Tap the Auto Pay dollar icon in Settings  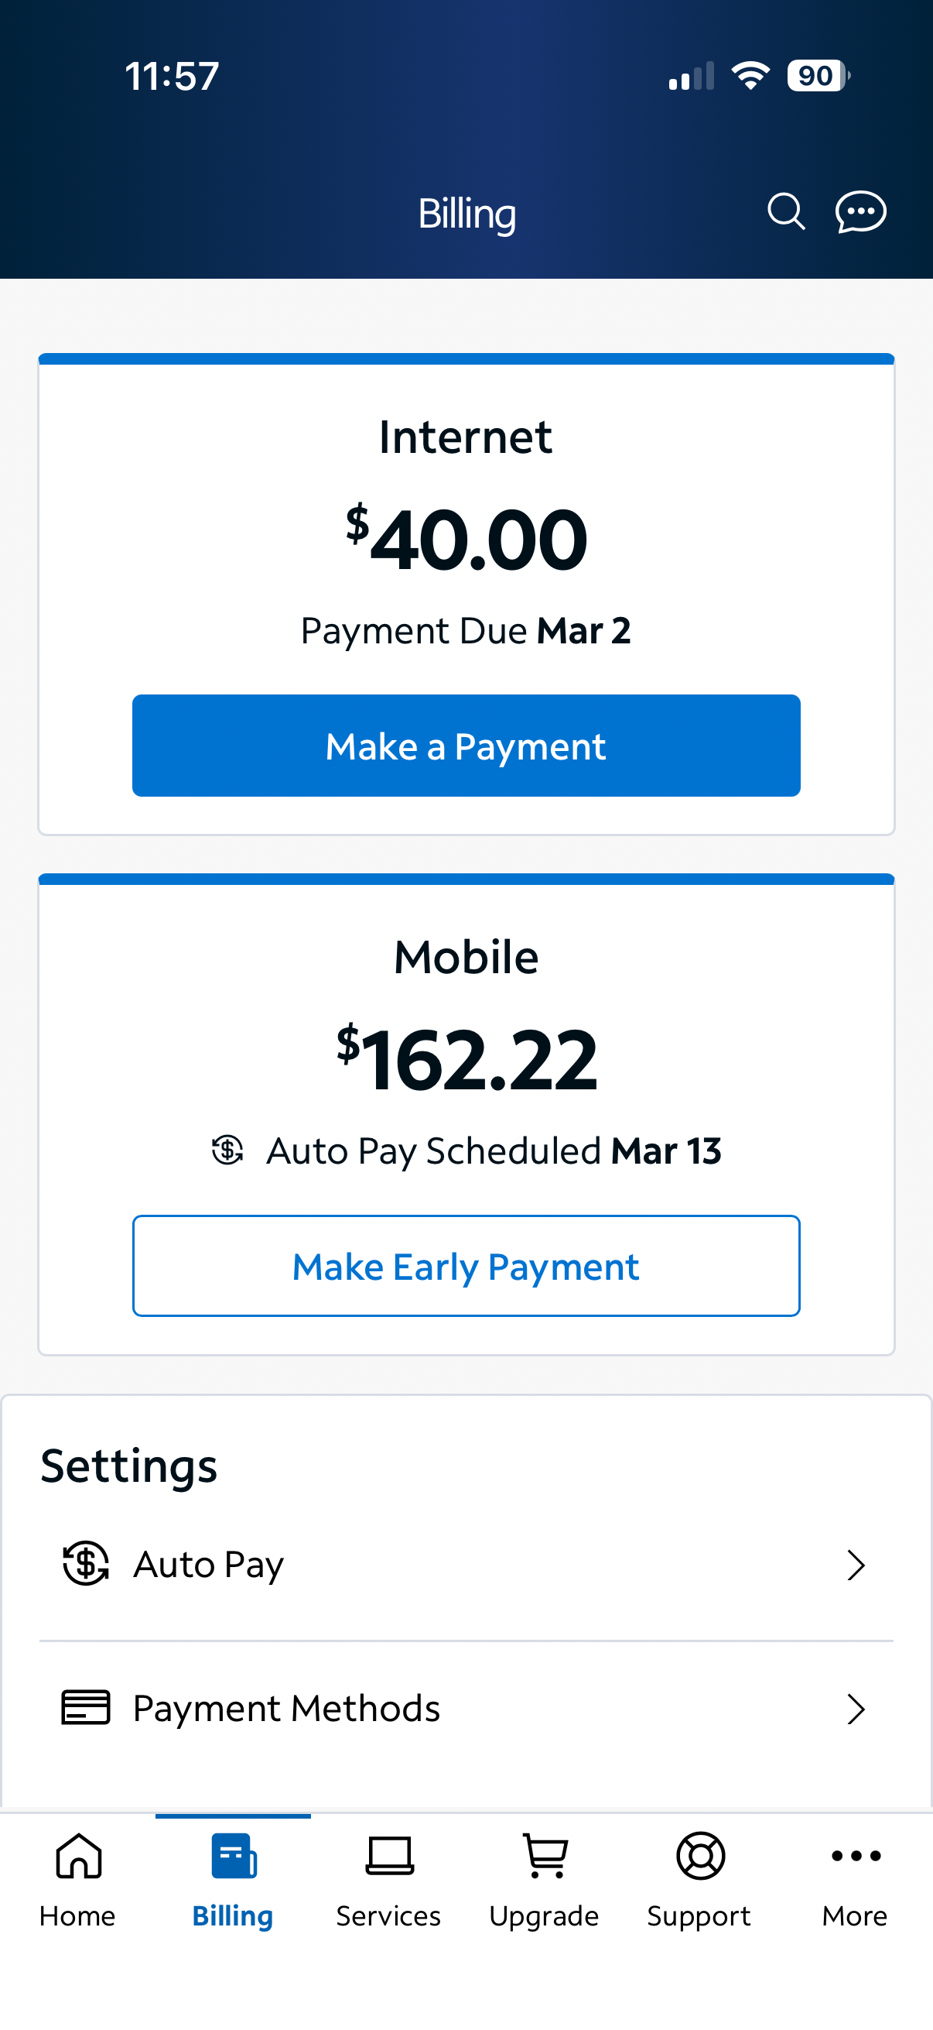(x=86, y=1563)
